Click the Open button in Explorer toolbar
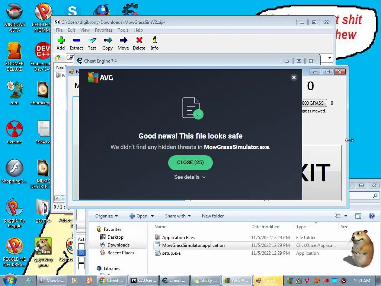Viewport: 381px width, 286px height. (139, 216)
